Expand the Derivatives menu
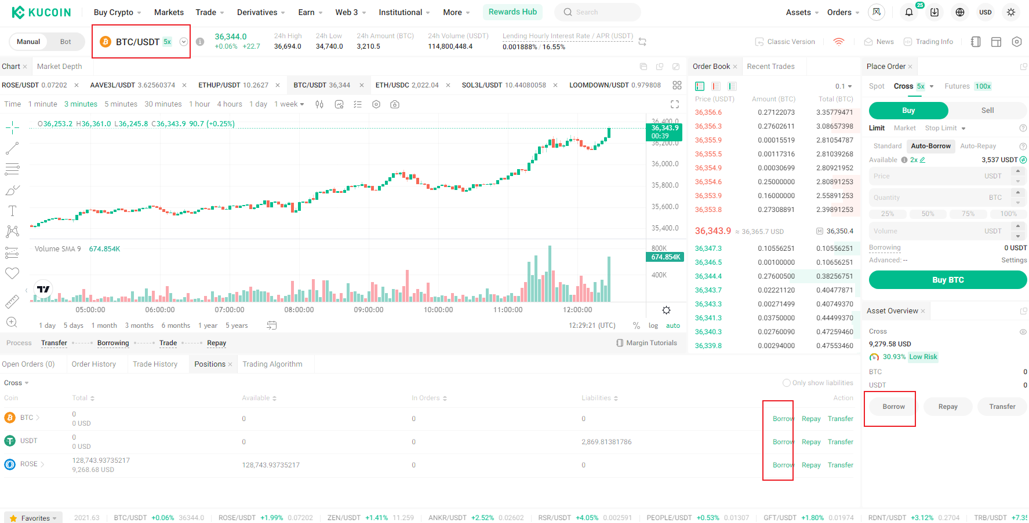This screenshot has height=523, width=1029. tap(261, 12)
